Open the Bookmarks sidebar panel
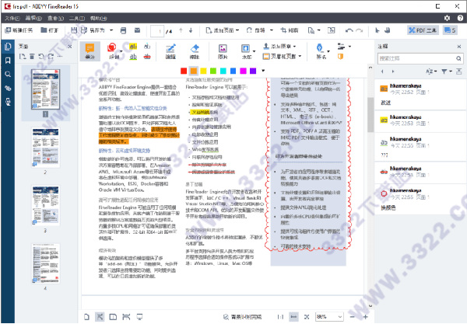This screenshot has width=467, height=324. click(8, 61)
